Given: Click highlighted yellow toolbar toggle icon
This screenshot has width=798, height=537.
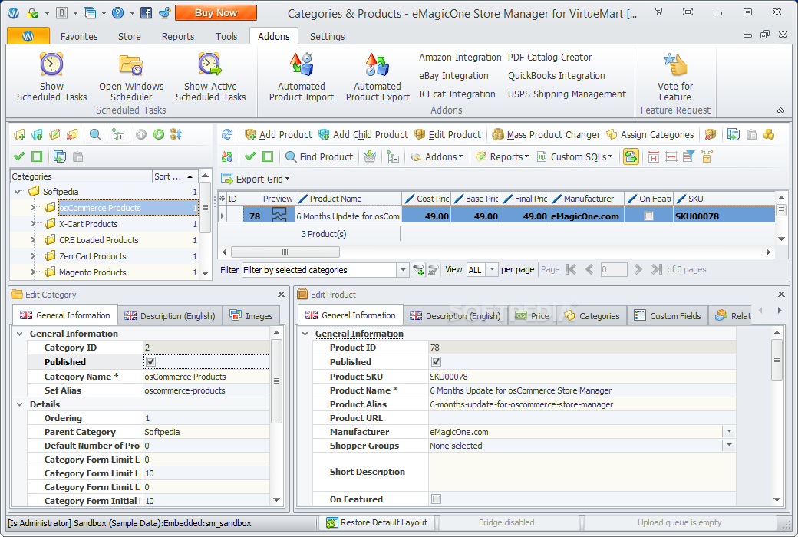Looking at the screenshot, I should click(631, 156).
